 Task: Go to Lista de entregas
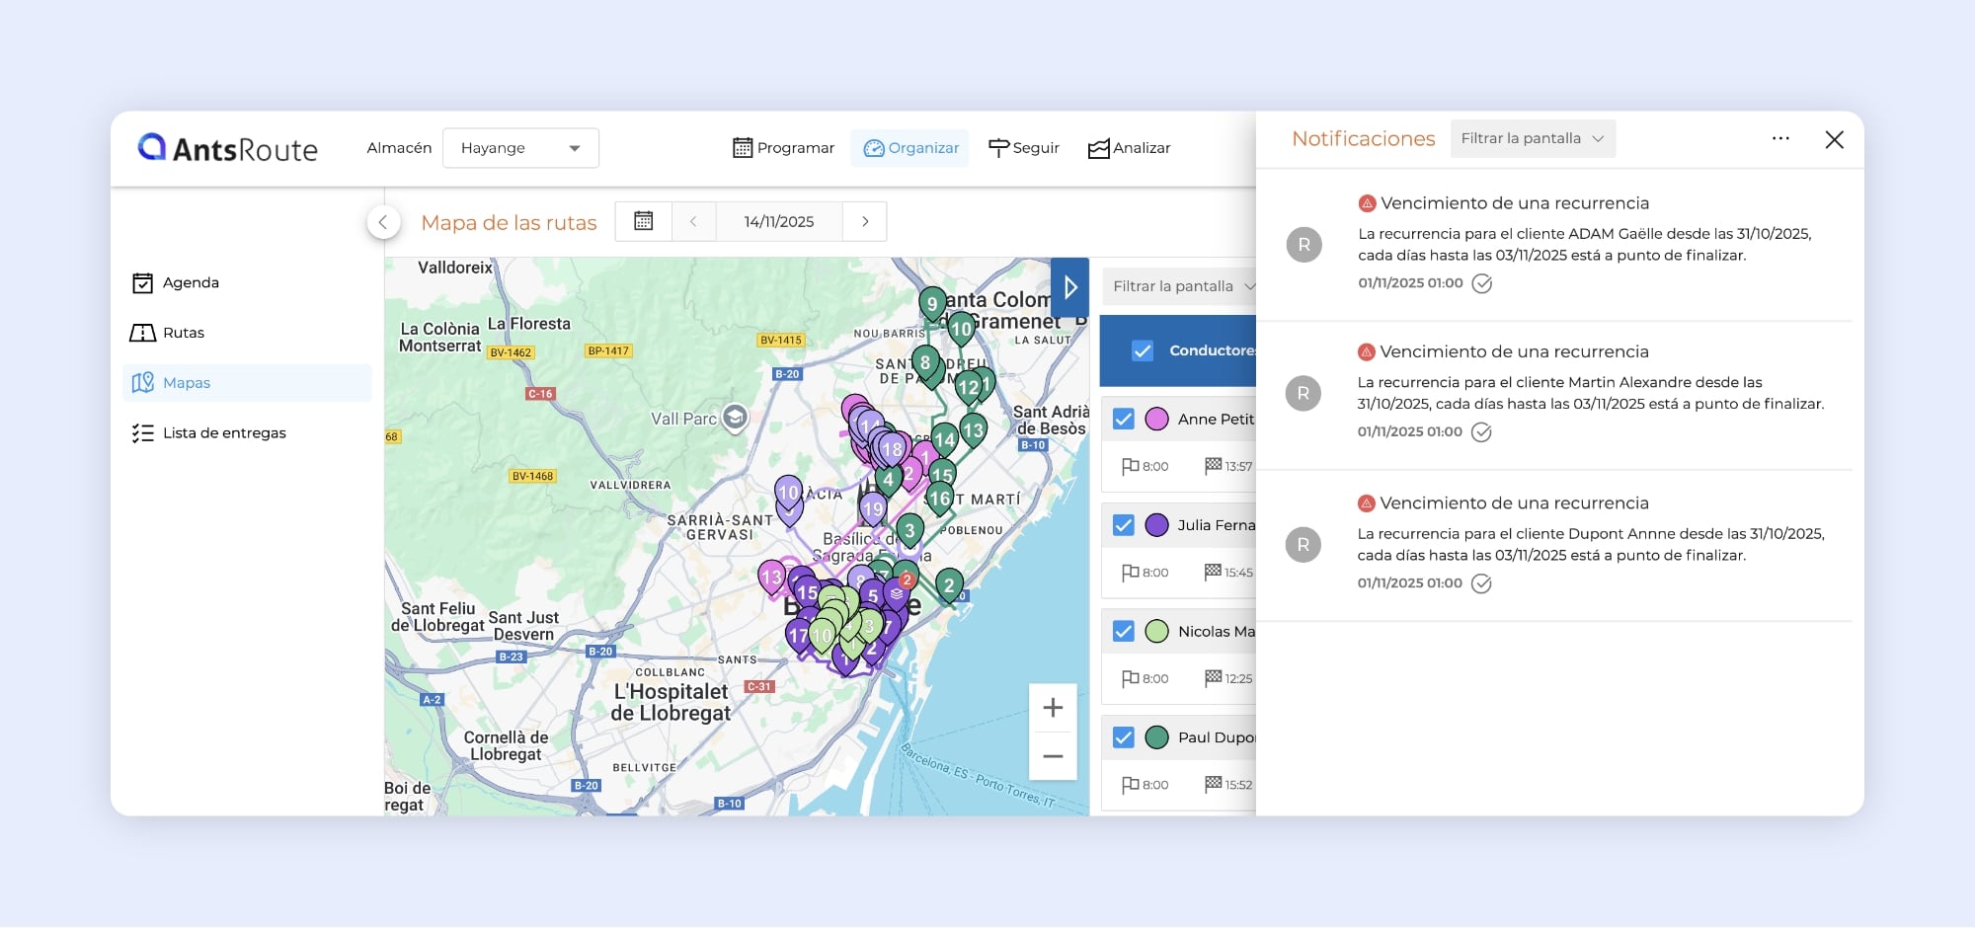pyautogui.click(x=224, y=433)
